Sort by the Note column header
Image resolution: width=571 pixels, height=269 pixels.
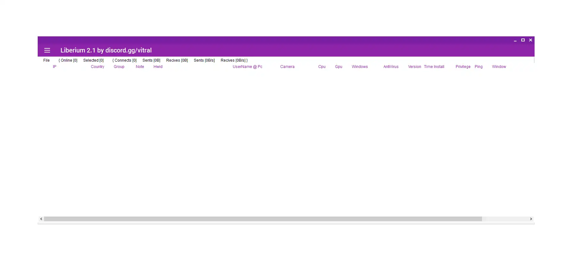click(x=140, y=67)
